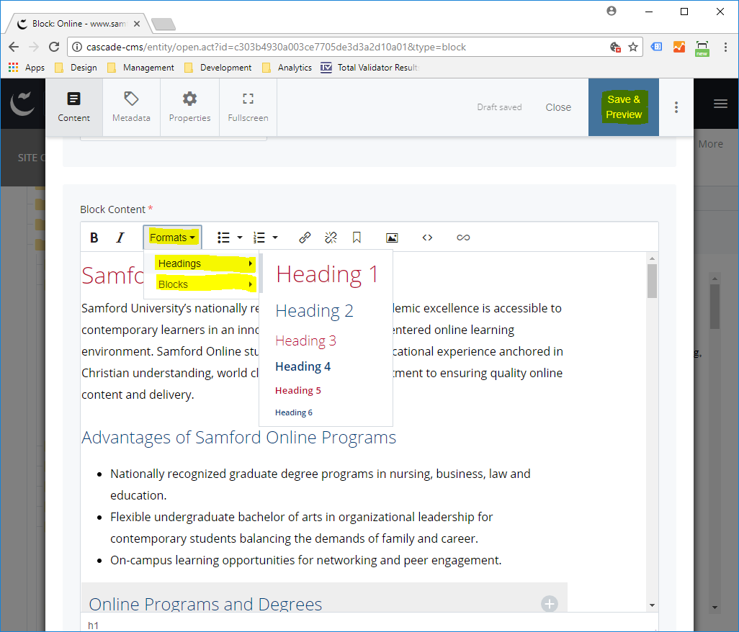Viewport: 739px width, 632px height.
Task: Click the Chrome profile avatar icon
Action: coord(612,11)
